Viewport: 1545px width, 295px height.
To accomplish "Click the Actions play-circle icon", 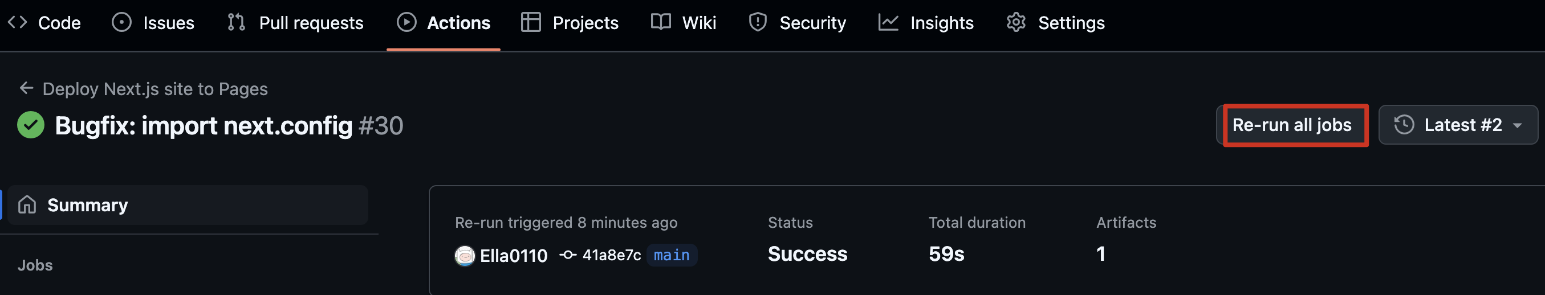I will click(x=406, y=22).
